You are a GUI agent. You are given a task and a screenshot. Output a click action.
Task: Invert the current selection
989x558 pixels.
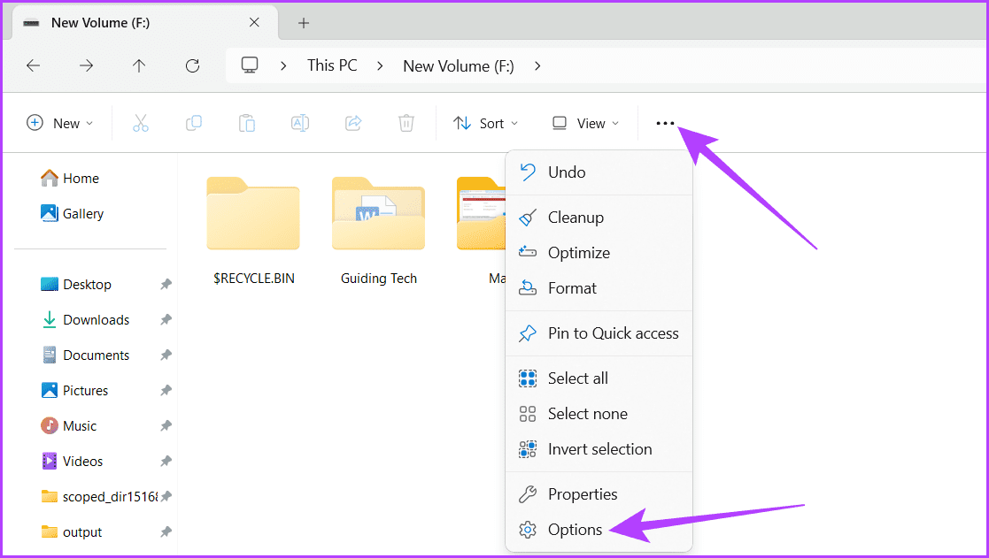point(599,448)
